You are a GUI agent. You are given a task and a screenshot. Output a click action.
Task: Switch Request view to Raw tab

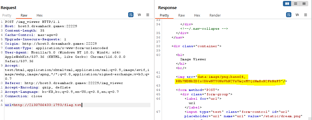pyautogui.click(x=24, y=15)
